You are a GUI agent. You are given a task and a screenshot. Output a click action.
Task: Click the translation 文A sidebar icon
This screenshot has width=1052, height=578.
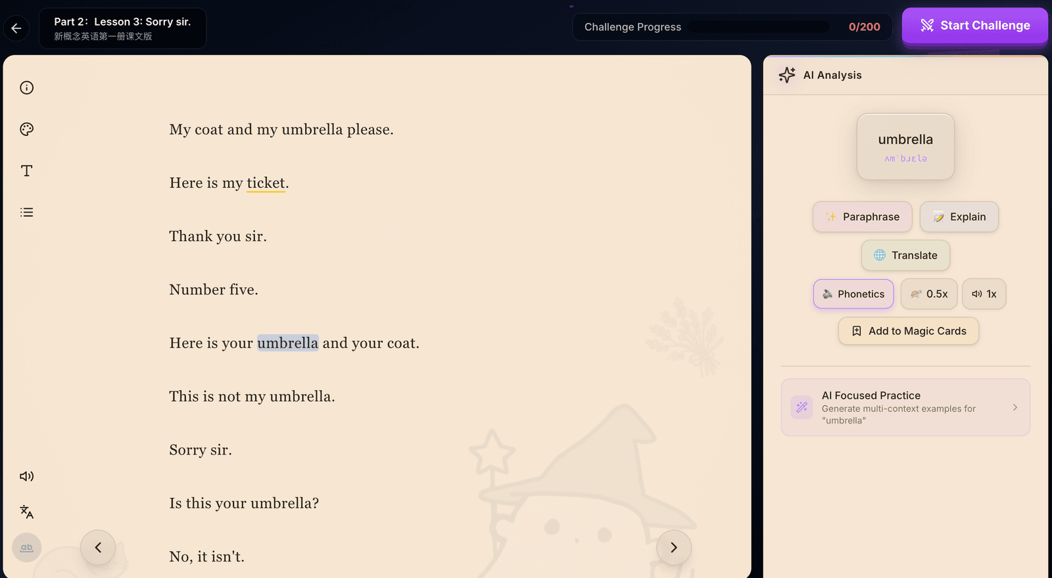(x=26, y=511)
